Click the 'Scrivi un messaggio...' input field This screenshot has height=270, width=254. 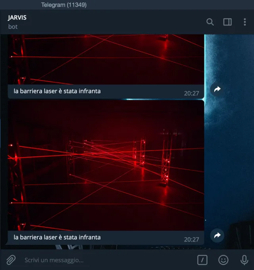pos(108,260)
